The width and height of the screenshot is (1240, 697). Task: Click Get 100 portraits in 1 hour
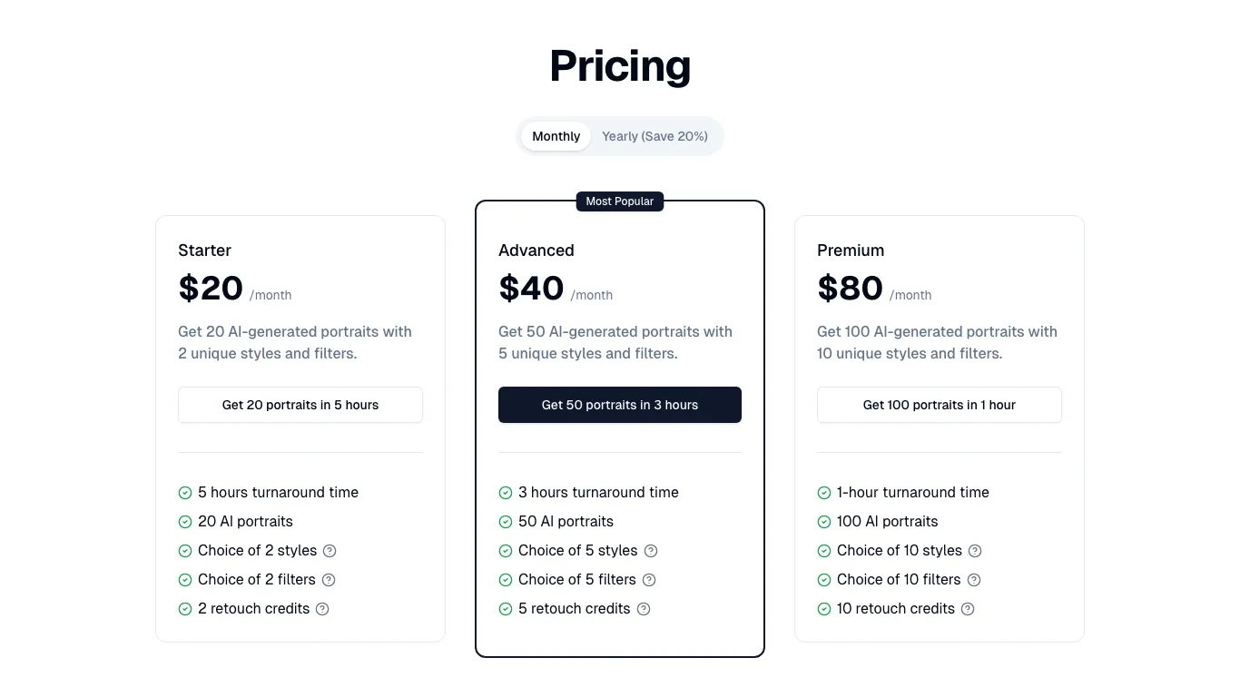click(x=940, y=405)
